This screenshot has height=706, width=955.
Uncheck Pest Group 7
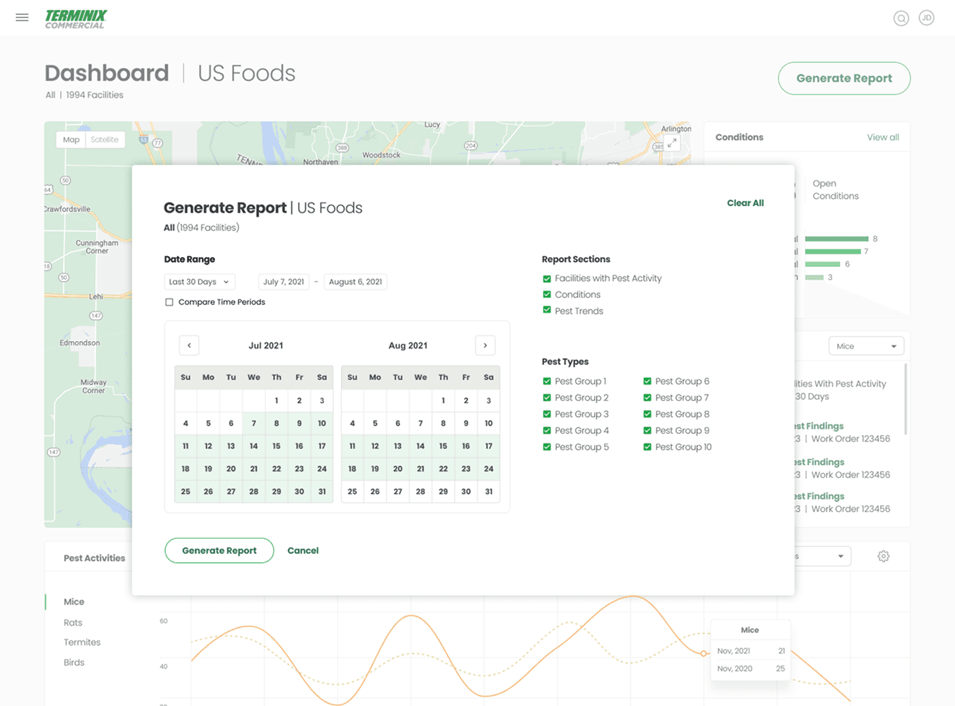[647, 398]
